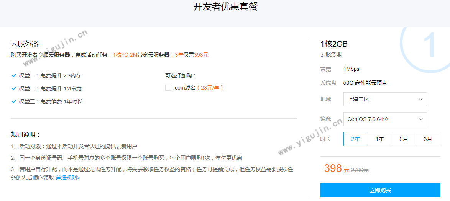This screenshot has height=201, width=450.
Task: Click the checkmark icon beside 权益二
Action: [x=14, y=88]
